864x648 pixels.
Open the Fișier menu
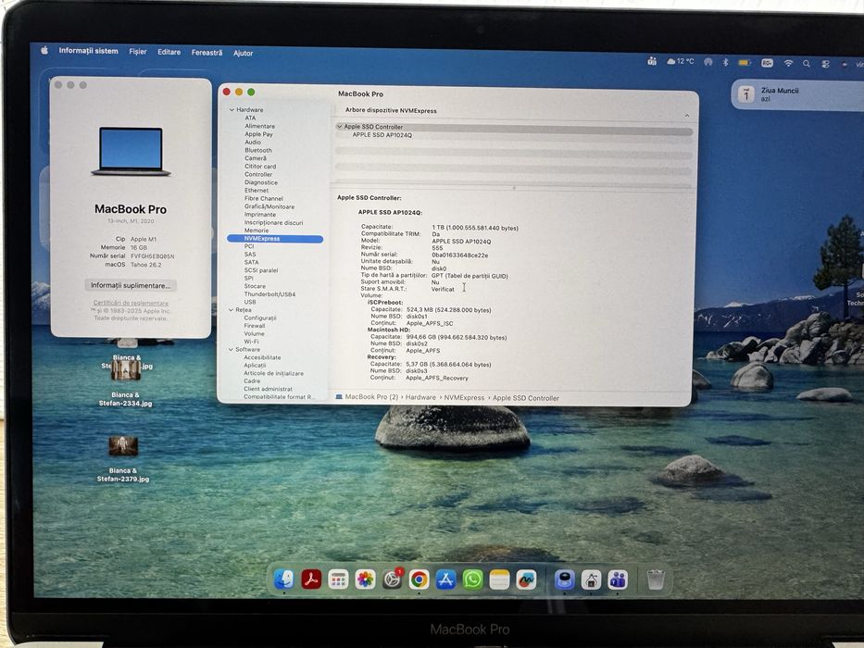(138, 51)
